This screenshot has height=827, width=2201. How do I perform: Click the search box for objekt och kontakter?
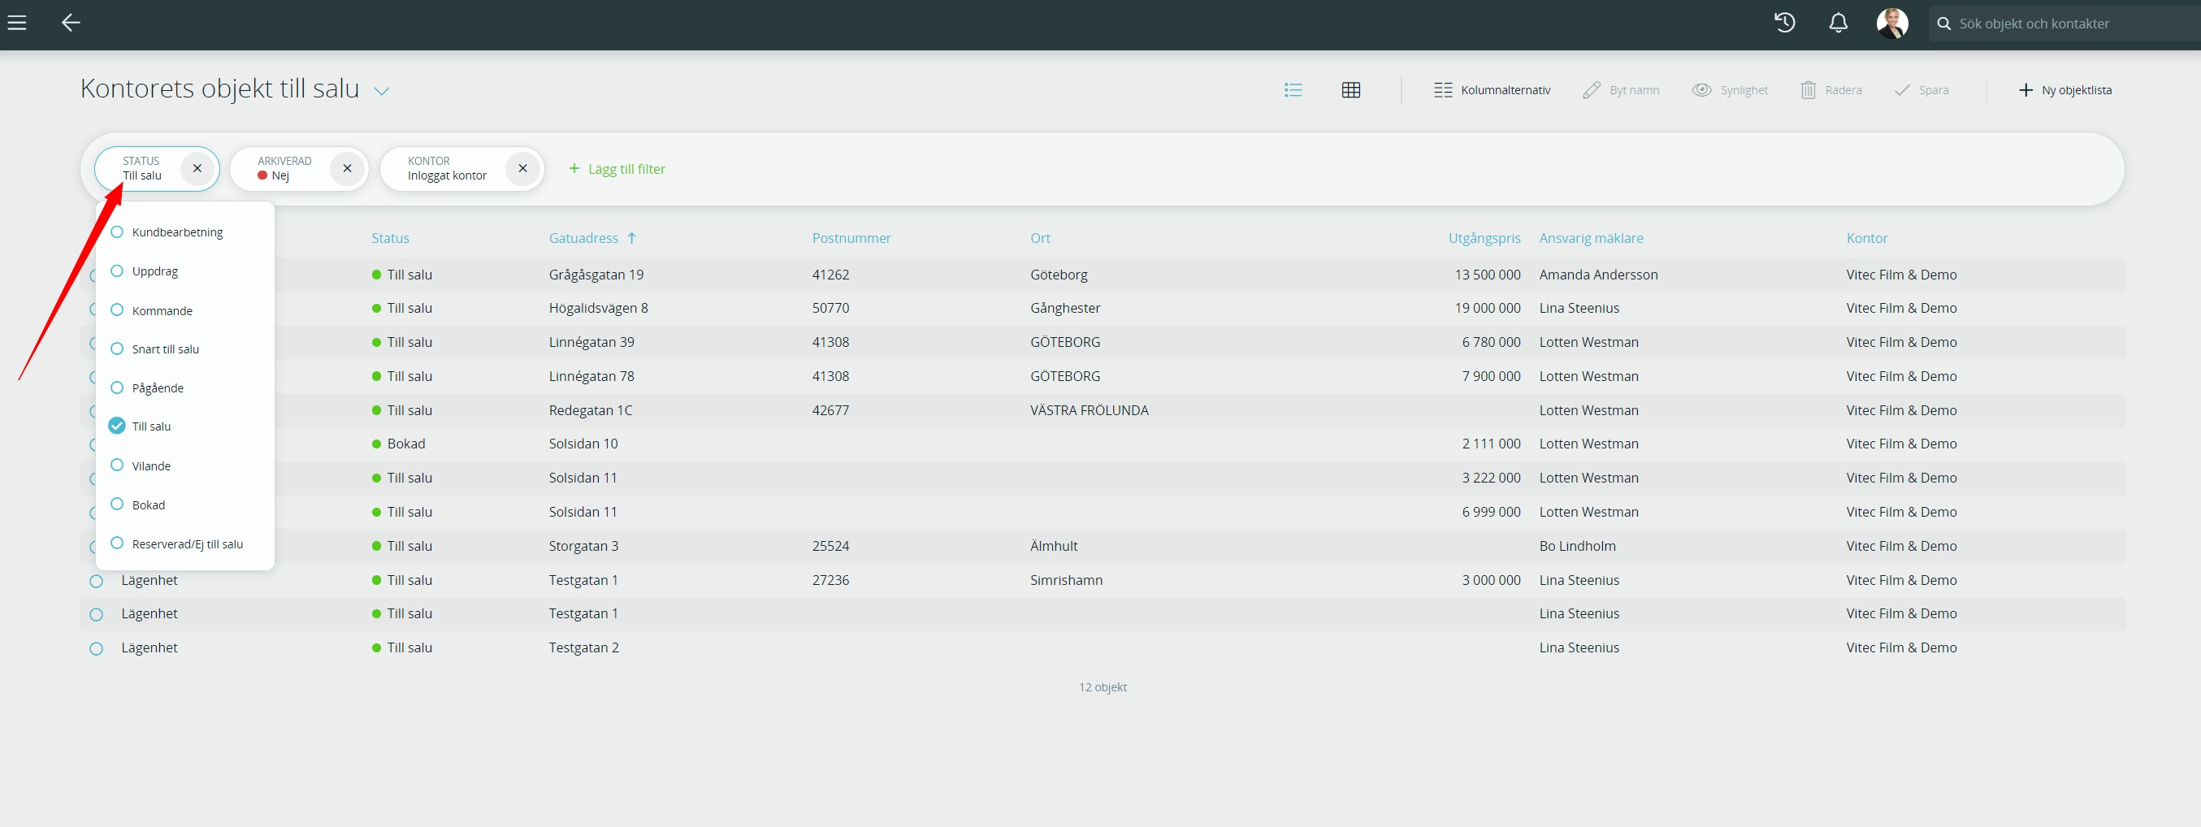(x=2065, y=24)
